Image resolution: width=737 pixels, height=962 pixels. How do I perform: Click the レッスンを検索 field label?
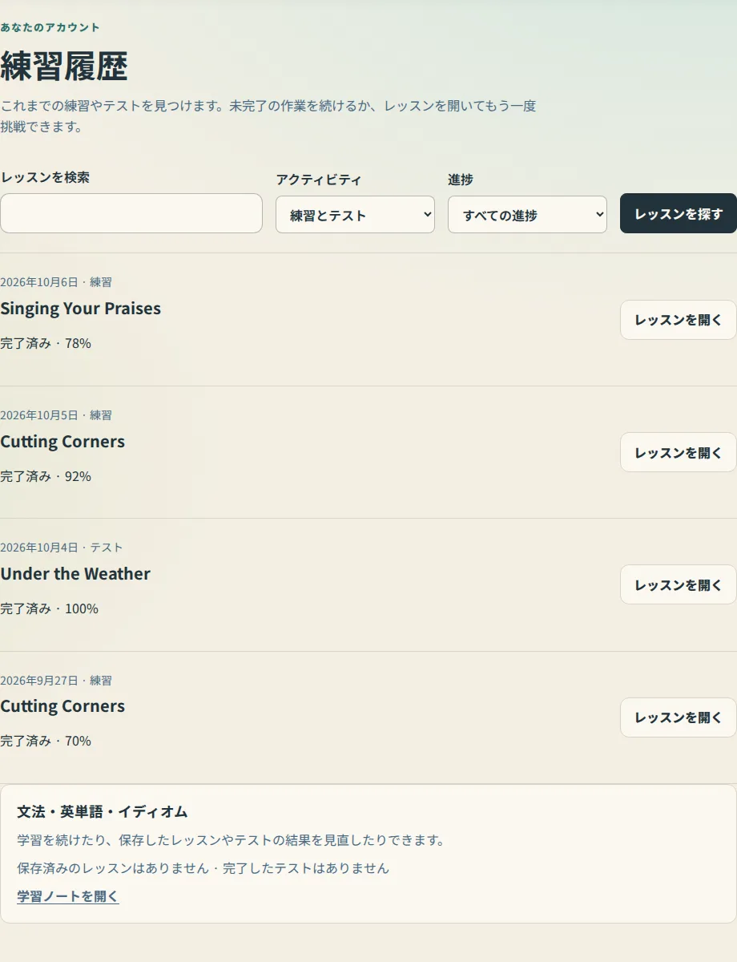tap(45, 177)
